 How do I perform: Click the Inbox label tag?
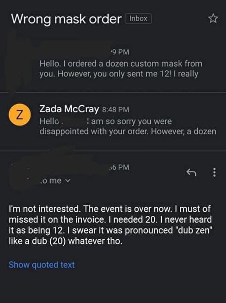tap(139, 18)
